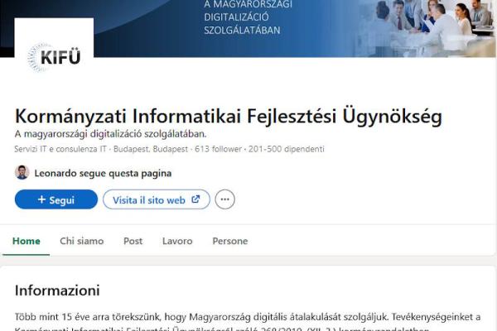Select the Home tab
The image size is (497, 331).
pyautogui.click(x=27, y=241)
